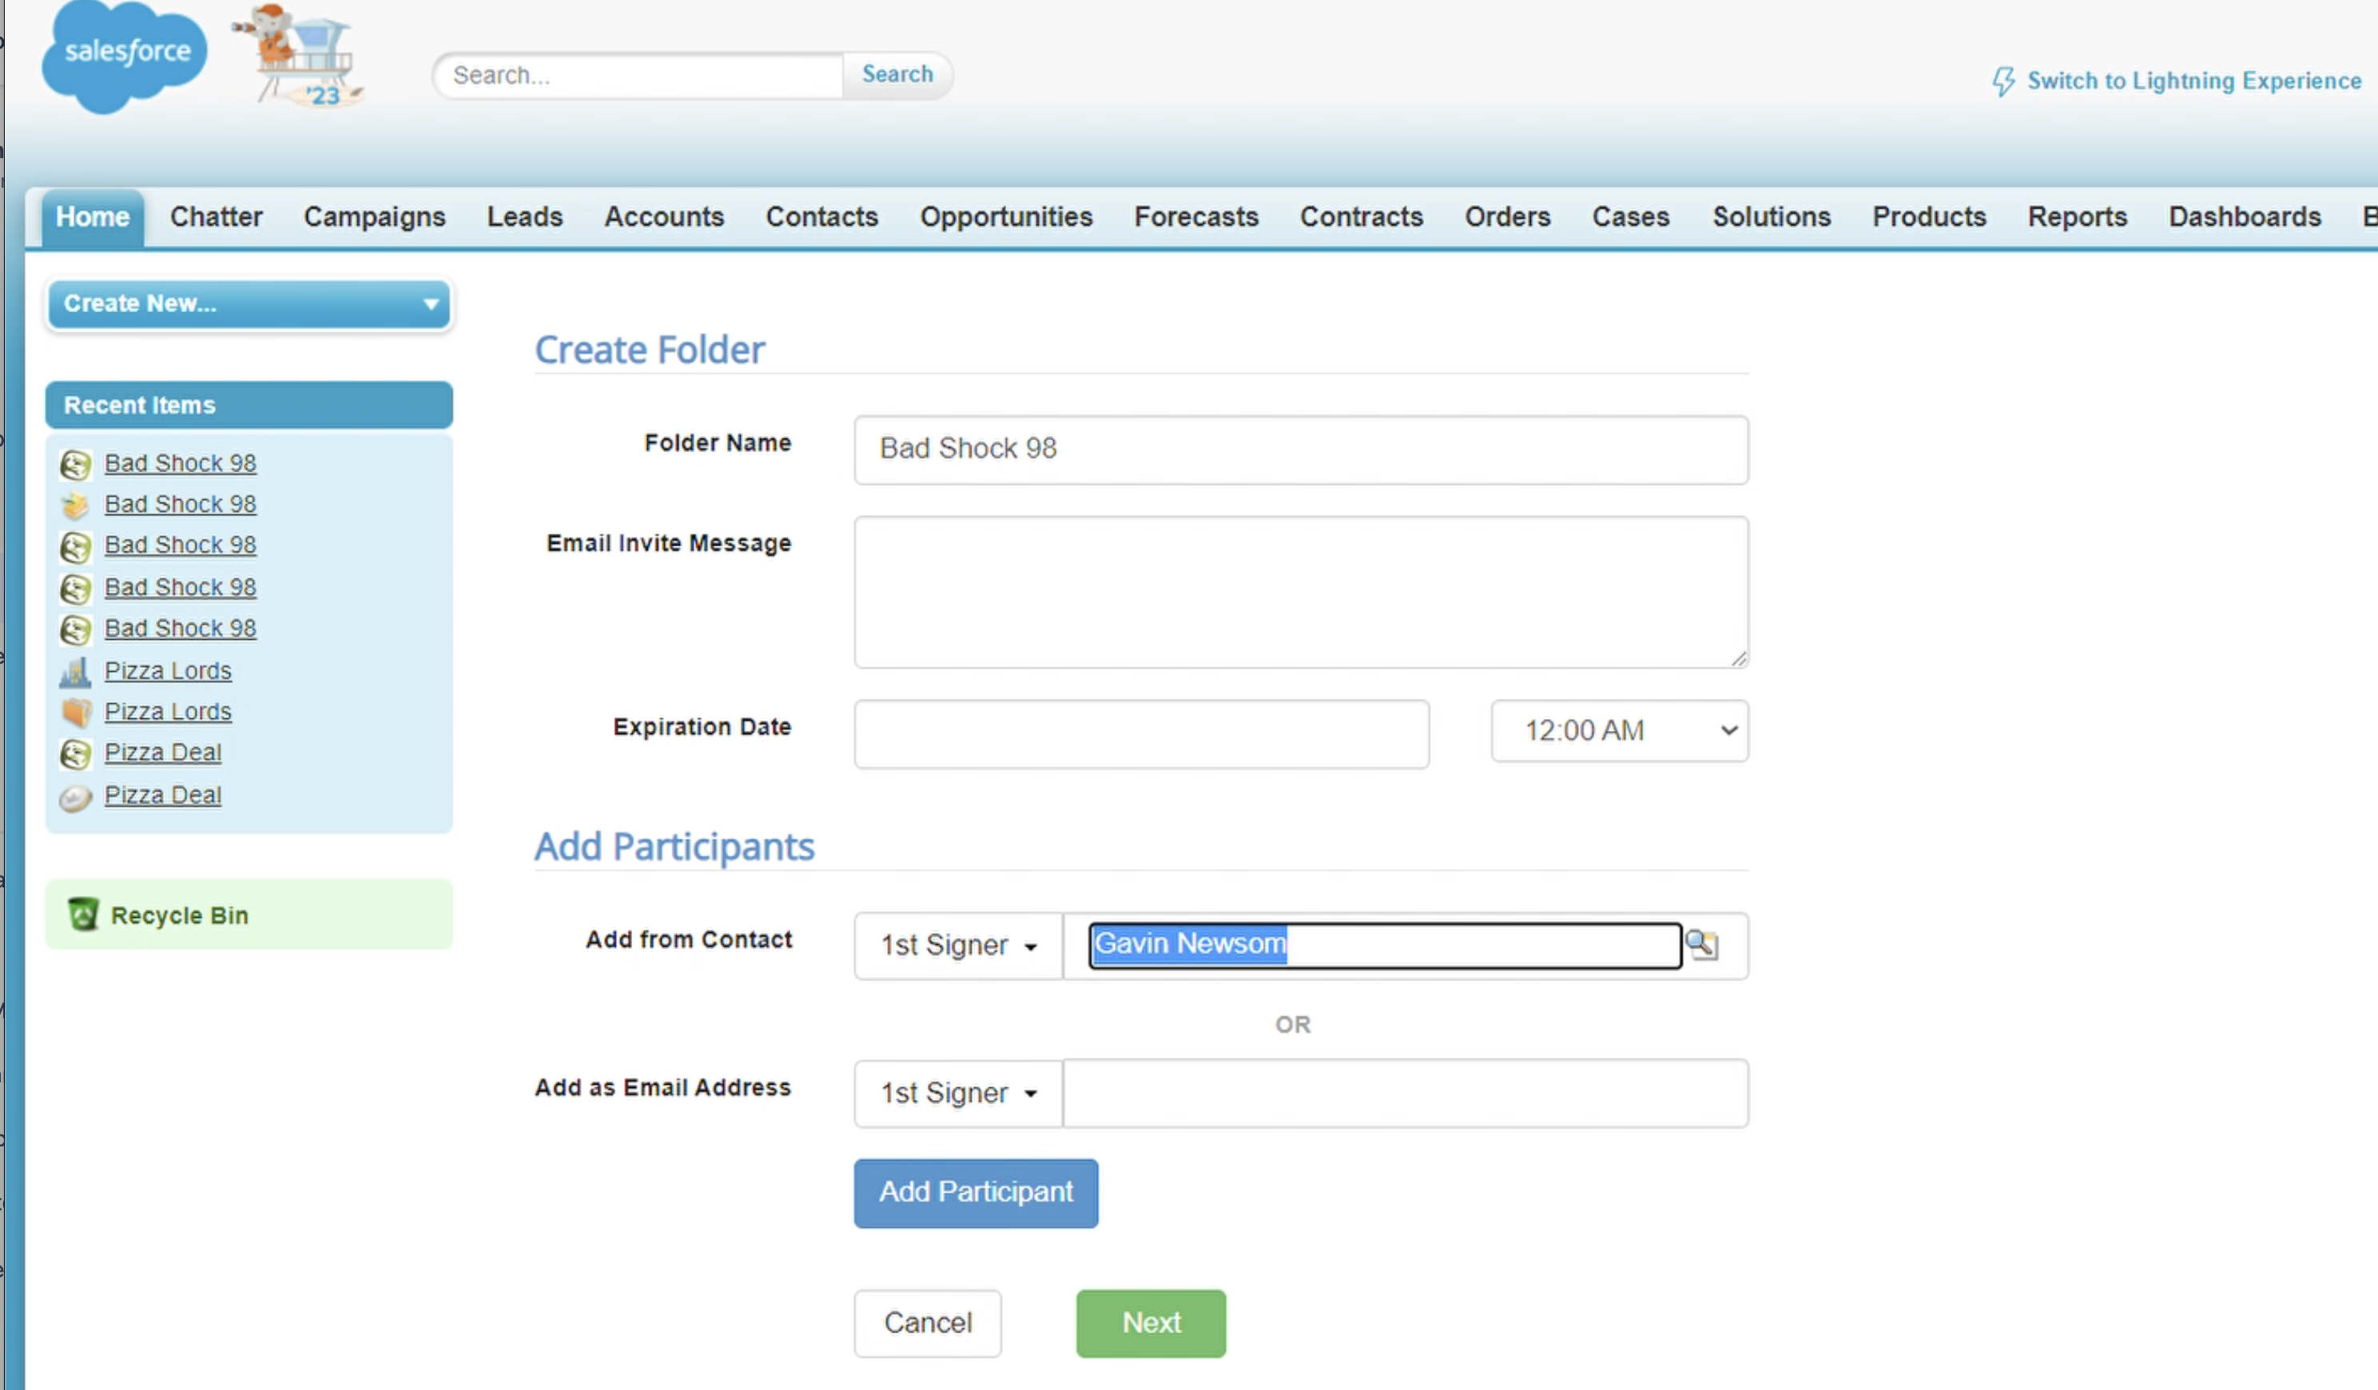The width and height of the screenshot is (2378, 1390).
Task: Open Add from Contact 1st Signer dropdown
Action: pyautogui.click(x=958, y=946)
